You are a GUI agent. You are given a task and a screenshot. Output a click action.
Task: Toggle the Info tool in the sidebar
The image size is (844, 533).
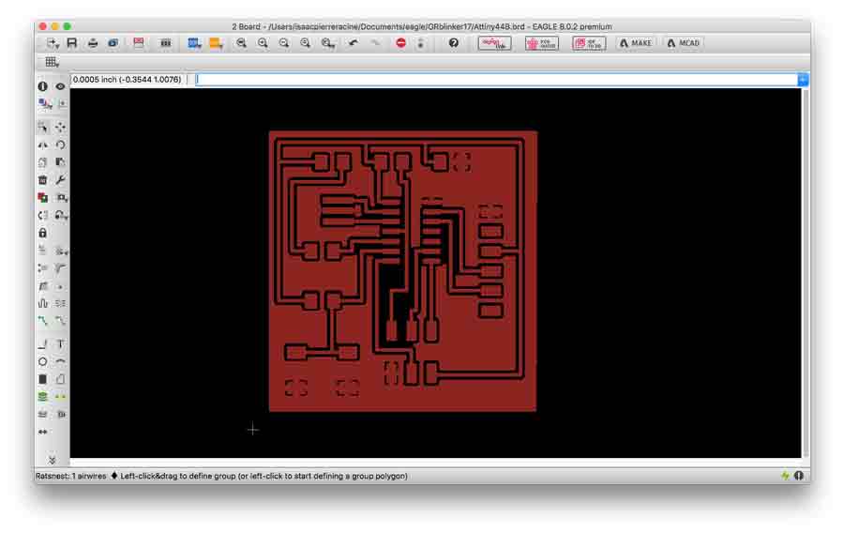42,86
